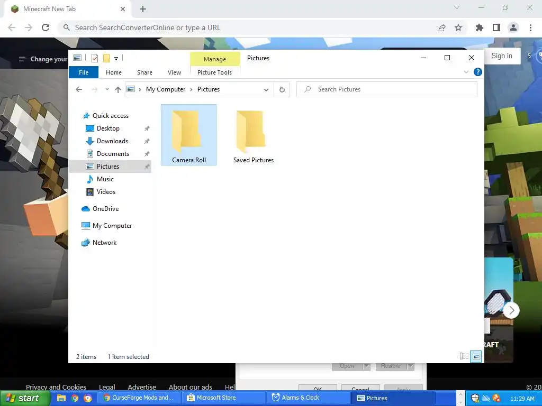Open the Change your background menu icon

tap(22, 59)
